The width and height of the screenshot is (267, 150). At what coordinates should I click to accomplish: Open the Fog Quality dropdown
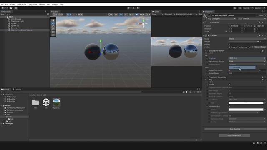click(x=247, y=122)
